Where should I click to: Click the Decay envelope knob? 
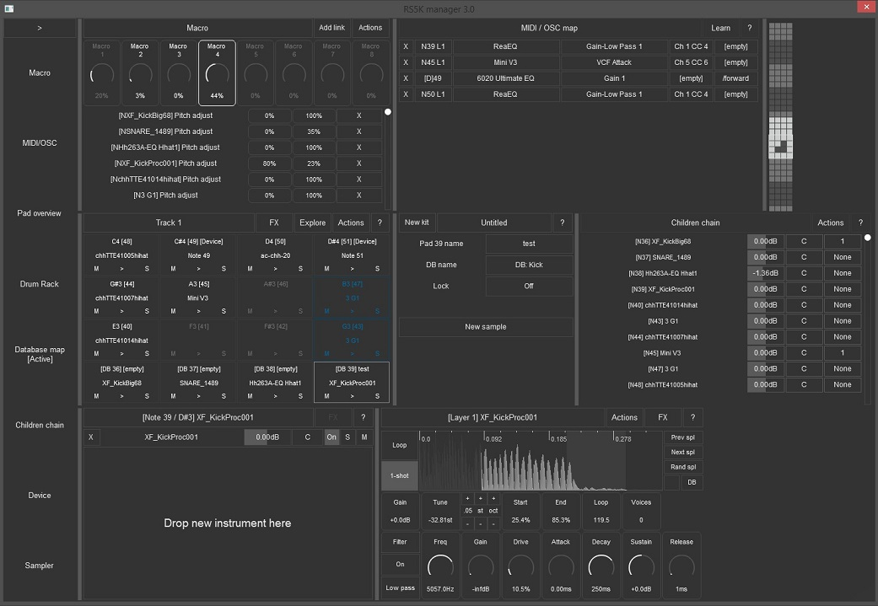pos(601,566)
